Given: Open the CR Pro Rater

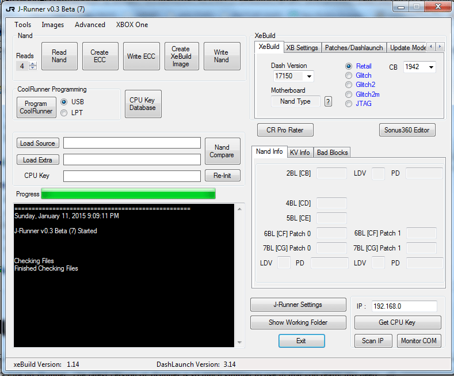Looking at the screenshot, I should [285, 130].
